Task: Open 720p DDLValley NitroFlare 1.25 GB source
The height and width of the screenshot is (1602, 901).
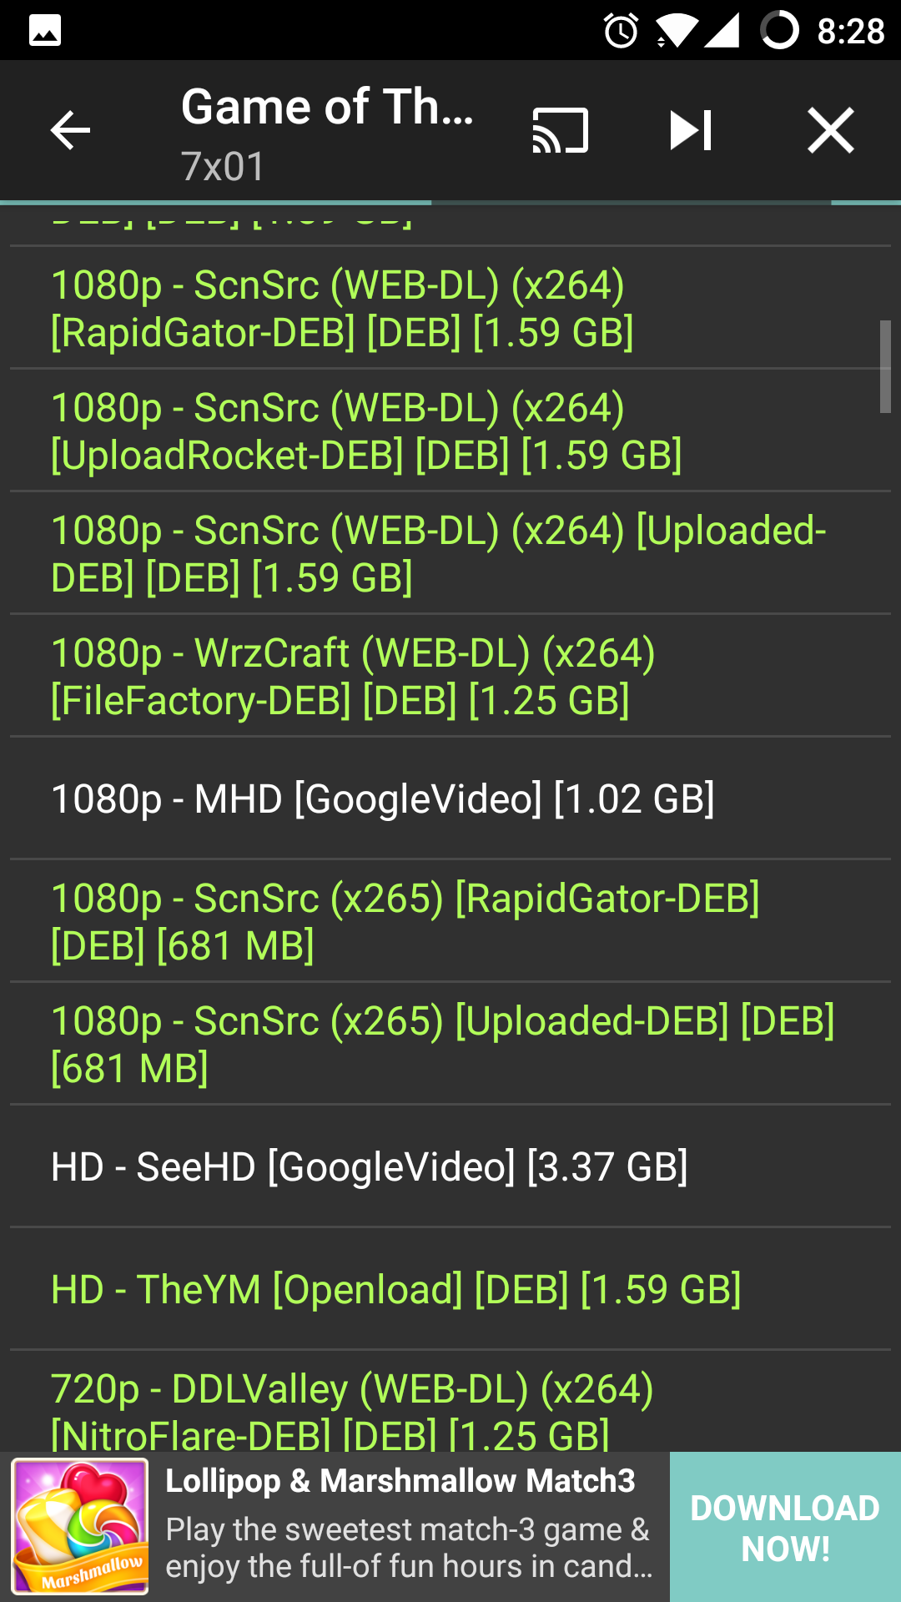Action: [352, 1410]
